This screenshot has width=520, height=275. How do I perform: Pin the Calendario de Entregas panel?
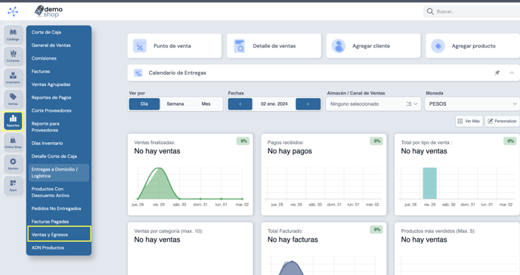tap(497, 73)
